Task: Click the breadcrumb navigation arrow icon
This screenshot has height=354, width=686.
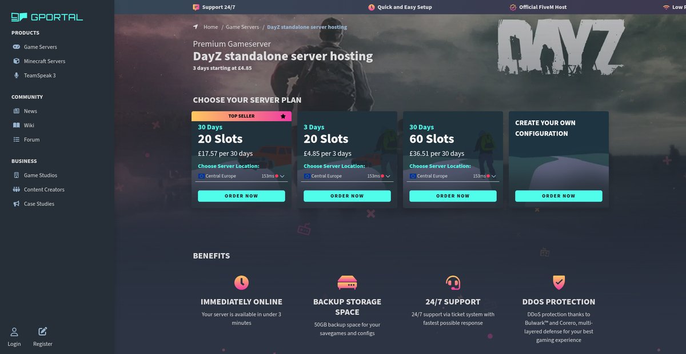Action: [x=196, y=27]
